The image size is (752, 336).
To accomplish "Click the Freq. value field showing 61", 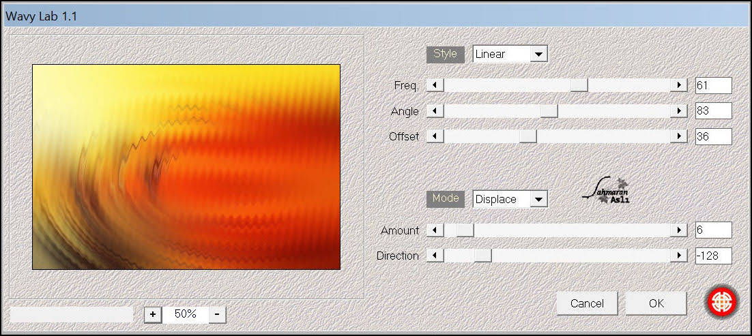I will coord(712,85).
